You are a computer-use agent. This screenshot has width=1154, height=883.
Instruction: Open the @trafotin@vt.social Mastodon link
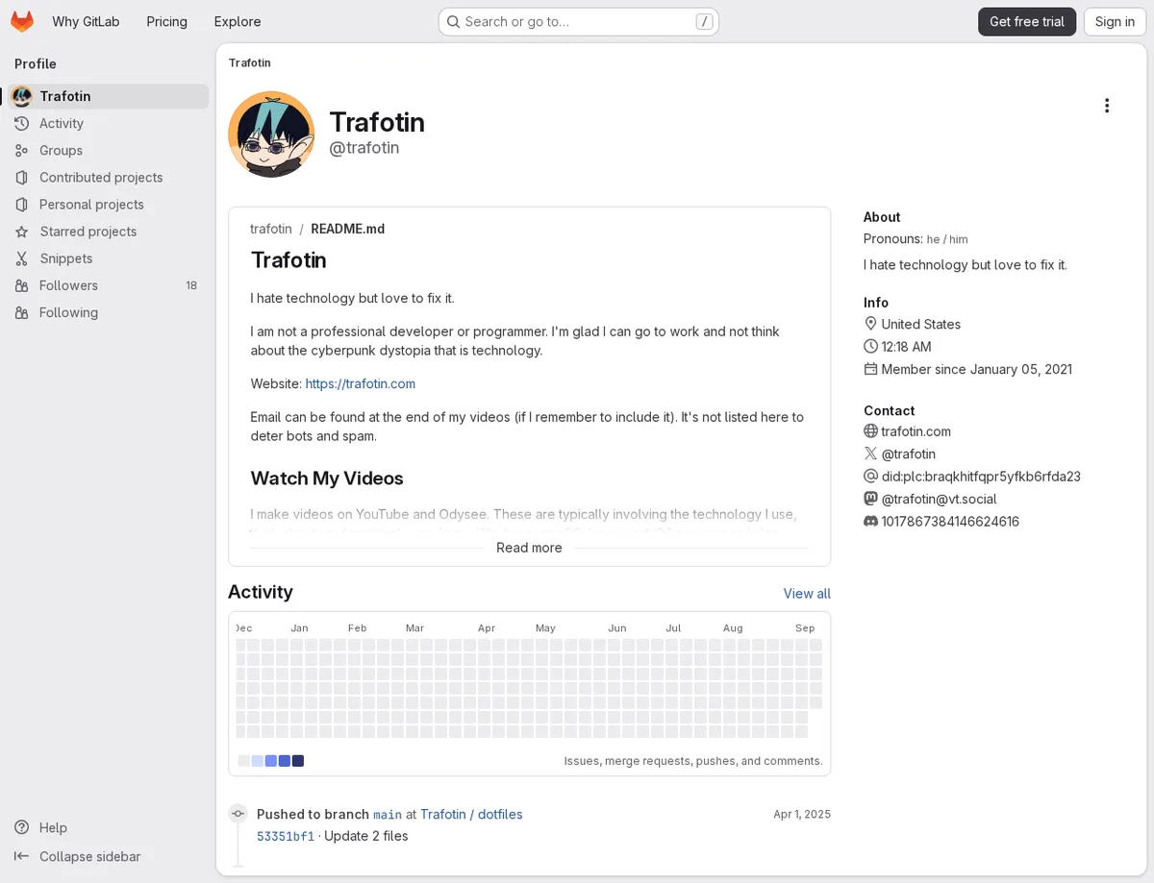[x=939, y=499]
